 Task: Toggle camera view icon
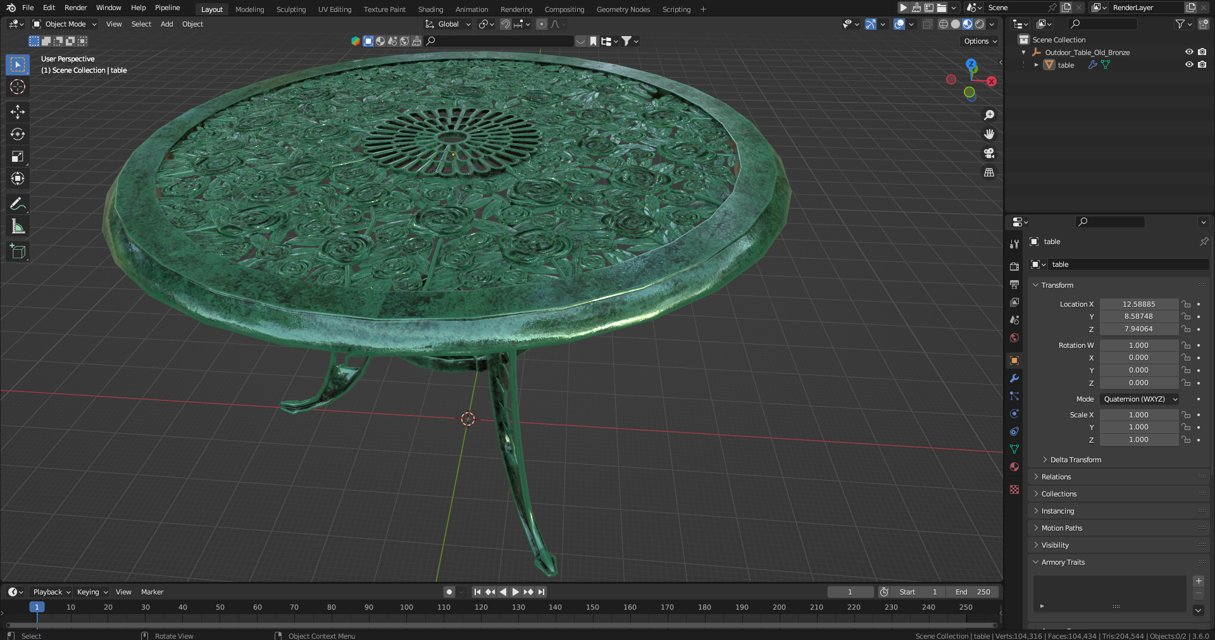click(989, 153)
